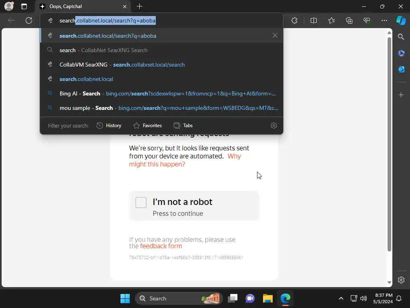Open sidebar settings gear icon

pos(401,280)
